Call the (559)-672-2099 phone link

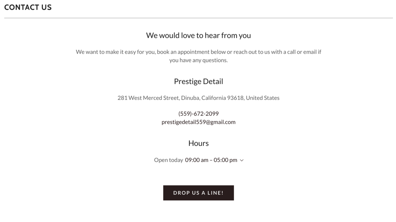tap(198, 114)
